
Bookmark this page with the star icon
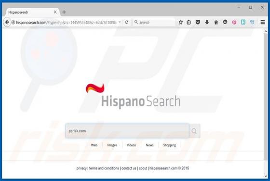pyautogui.click(x=181, y=22)
